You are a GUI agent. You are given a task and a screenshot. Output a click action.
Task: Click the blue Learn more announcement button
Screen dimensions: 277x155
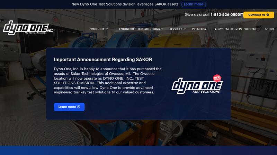click(69, 107)
